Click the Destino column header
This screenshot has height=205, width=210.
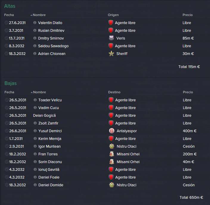point(114,92)
